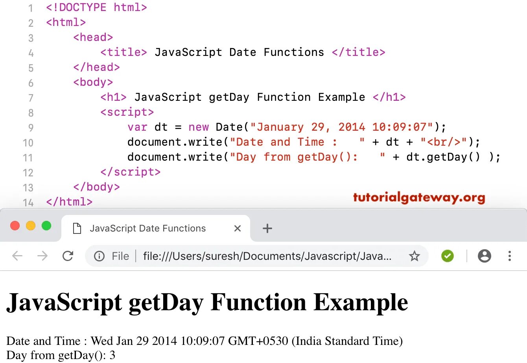This screenshot has width=527, height=363.
Task: Close the JavaScript Date Functions tab
Action: click(x=238, y=228)
